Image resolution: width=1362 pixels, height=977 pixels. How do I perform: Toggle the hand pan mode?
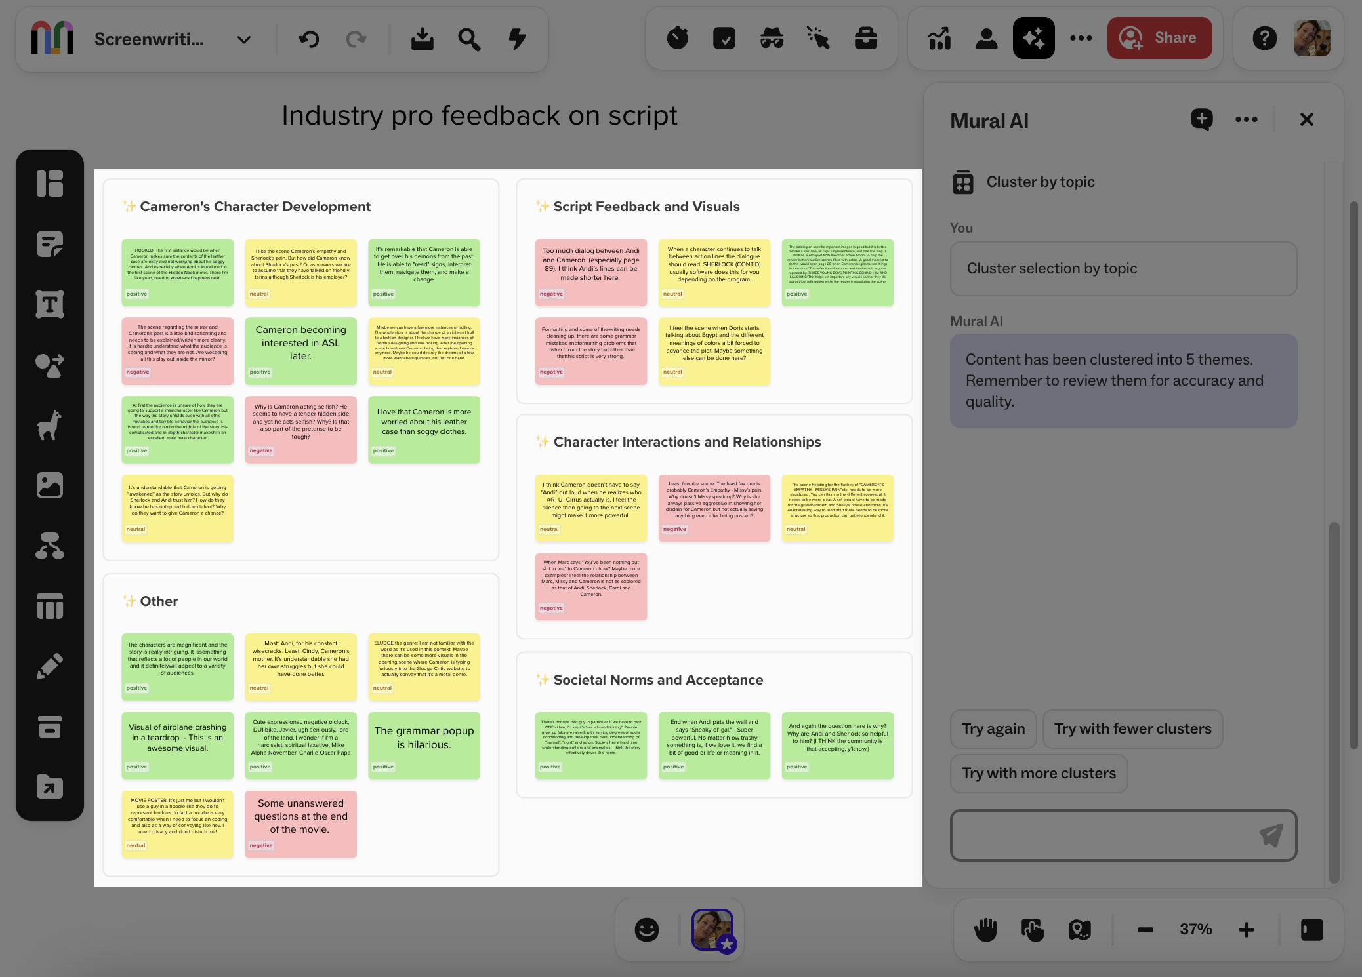pyautogui.click(x=985, y=929)
